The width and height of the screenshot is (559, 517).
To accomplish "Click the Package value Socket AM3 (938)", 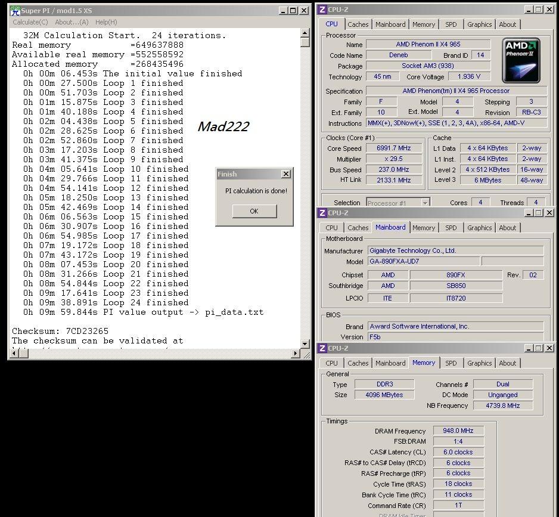I will tap(428, 66).
